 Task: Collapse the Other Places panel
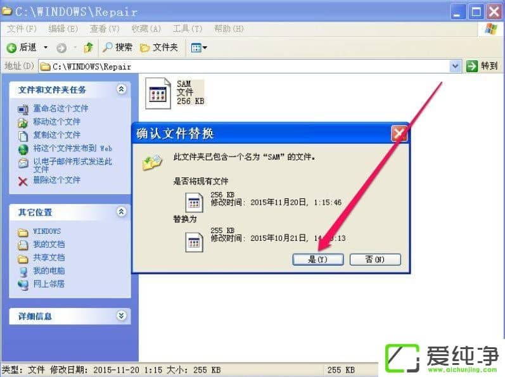pos(121,212)
